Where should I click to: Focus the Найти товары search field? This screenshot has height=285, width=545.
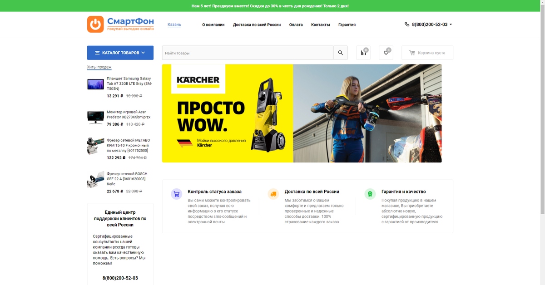click(x=248, y=53)
